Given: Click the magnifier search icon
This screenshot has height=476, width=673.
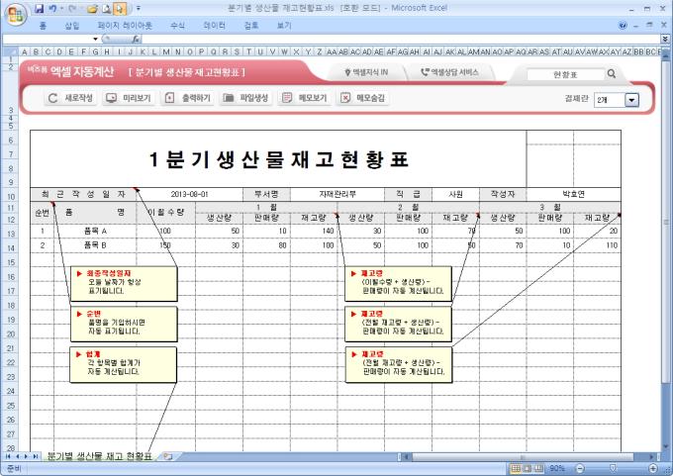Looking at the screenshot, I should click(x=612, y=74).
